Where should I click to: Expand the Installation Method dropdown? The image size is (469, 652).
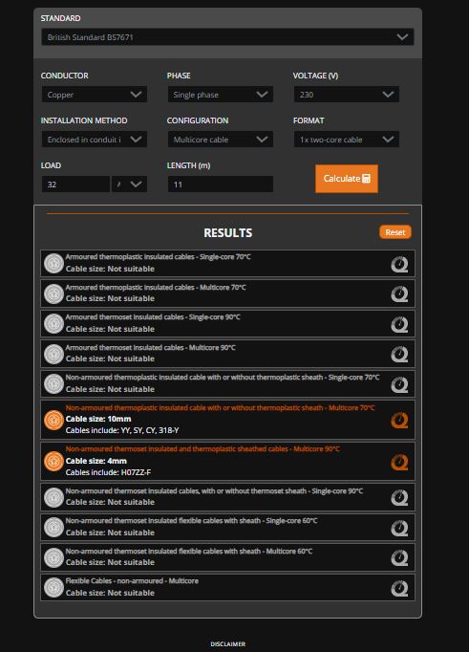click(x=95, y=140)
